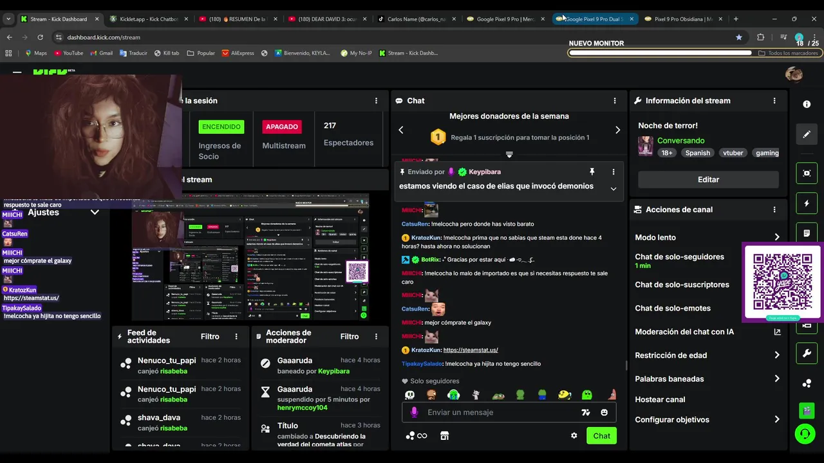Click the chat panel scrollbar
Viewport: 824px width, 463px height.
(626, 365)
